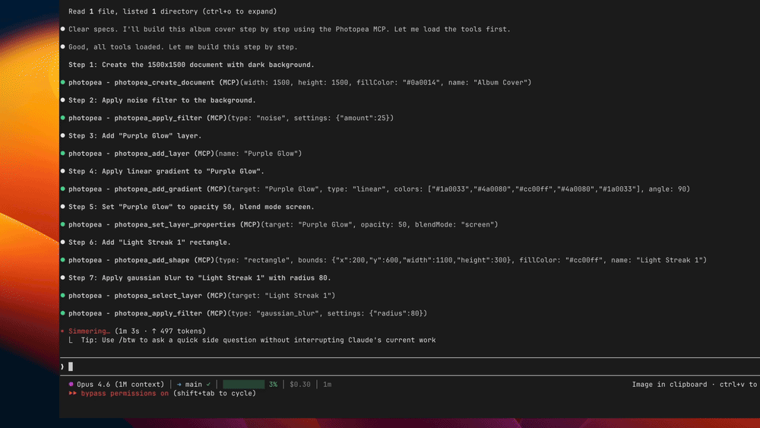The width and height of the screenshot is (760, 428).
Task: Click the photopea_select_layer tool call line
Action: pos(201,296)
